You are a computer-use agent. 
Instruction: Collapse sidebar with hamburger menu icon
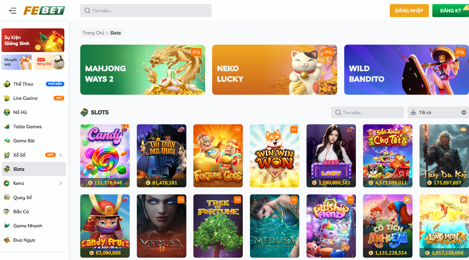click(x=13, y=11)
